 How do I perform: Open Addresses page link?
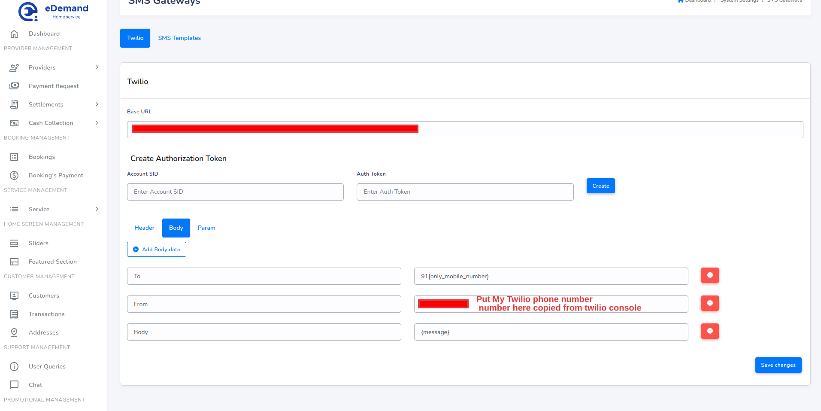coord(44,332)
